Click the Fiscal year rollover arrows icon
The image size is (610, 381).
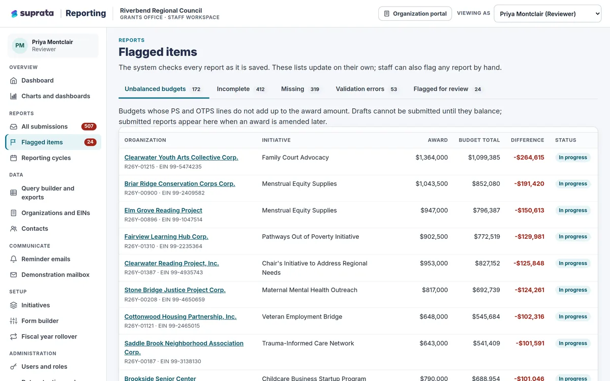[14, 337]
